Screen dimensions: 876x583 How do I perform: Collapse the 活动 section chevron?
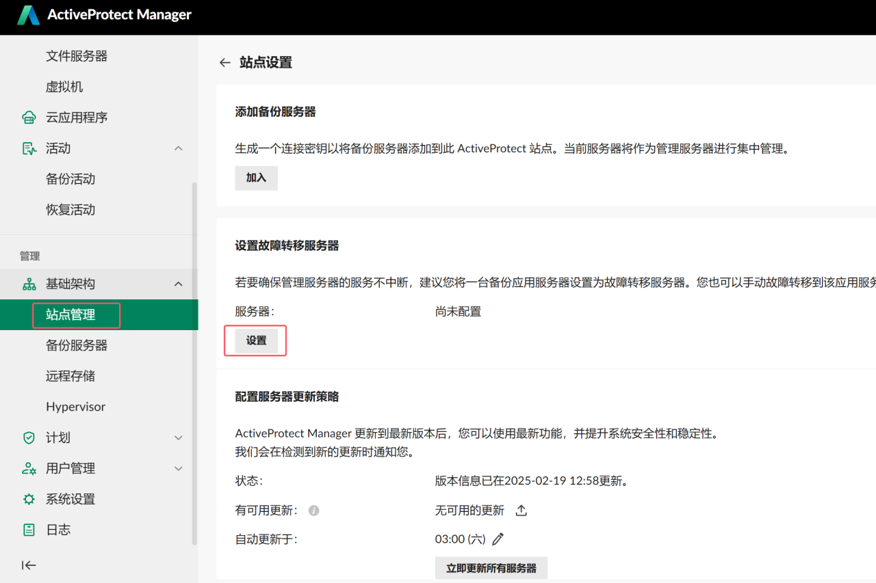179,148
